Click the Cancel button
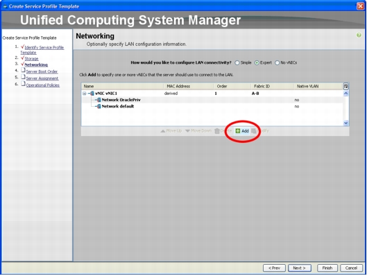The width and height of the screenshot is (367, 276). [351, 268]
